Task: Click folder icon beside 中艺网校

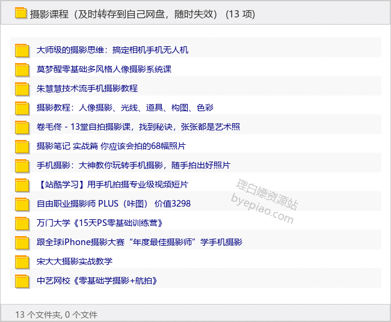Action: point(22,281)
